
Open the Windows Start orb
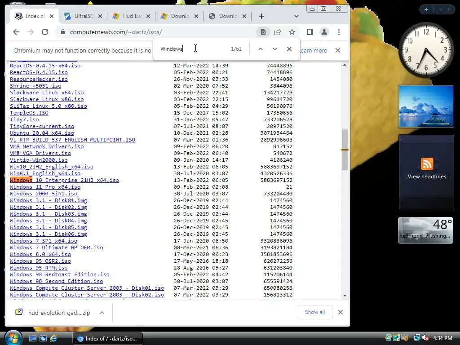click(x=13, y=338)
